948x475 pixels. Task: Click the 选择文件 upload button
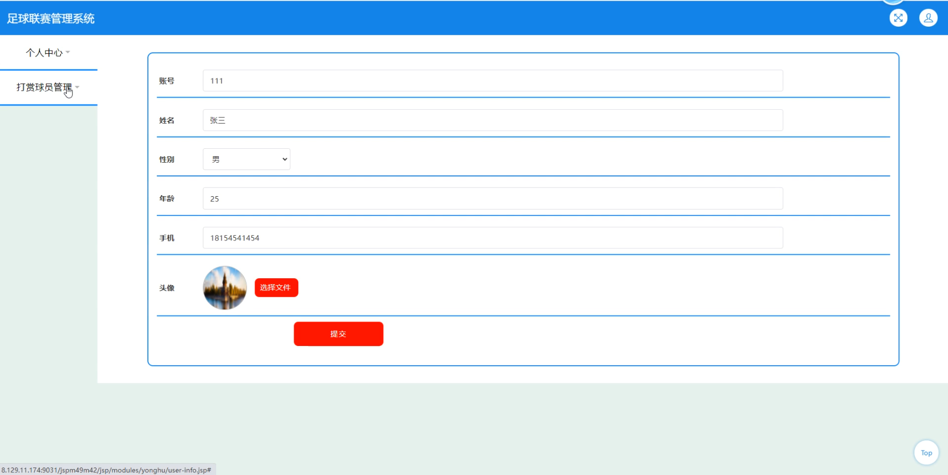pyautogui.click(x=276, y=287)
